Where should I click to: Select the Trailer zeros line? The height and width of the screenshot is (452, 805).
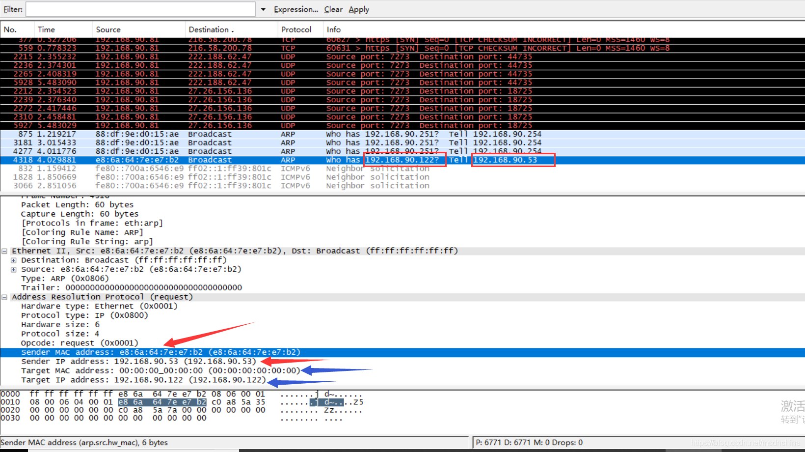131,288
